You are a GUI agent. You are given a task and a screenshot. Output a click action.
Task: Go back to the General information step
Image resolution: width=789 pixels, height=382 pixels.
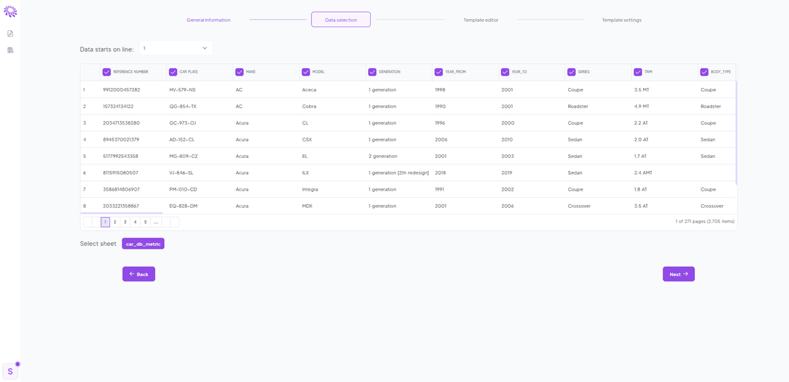click(208, 20)
